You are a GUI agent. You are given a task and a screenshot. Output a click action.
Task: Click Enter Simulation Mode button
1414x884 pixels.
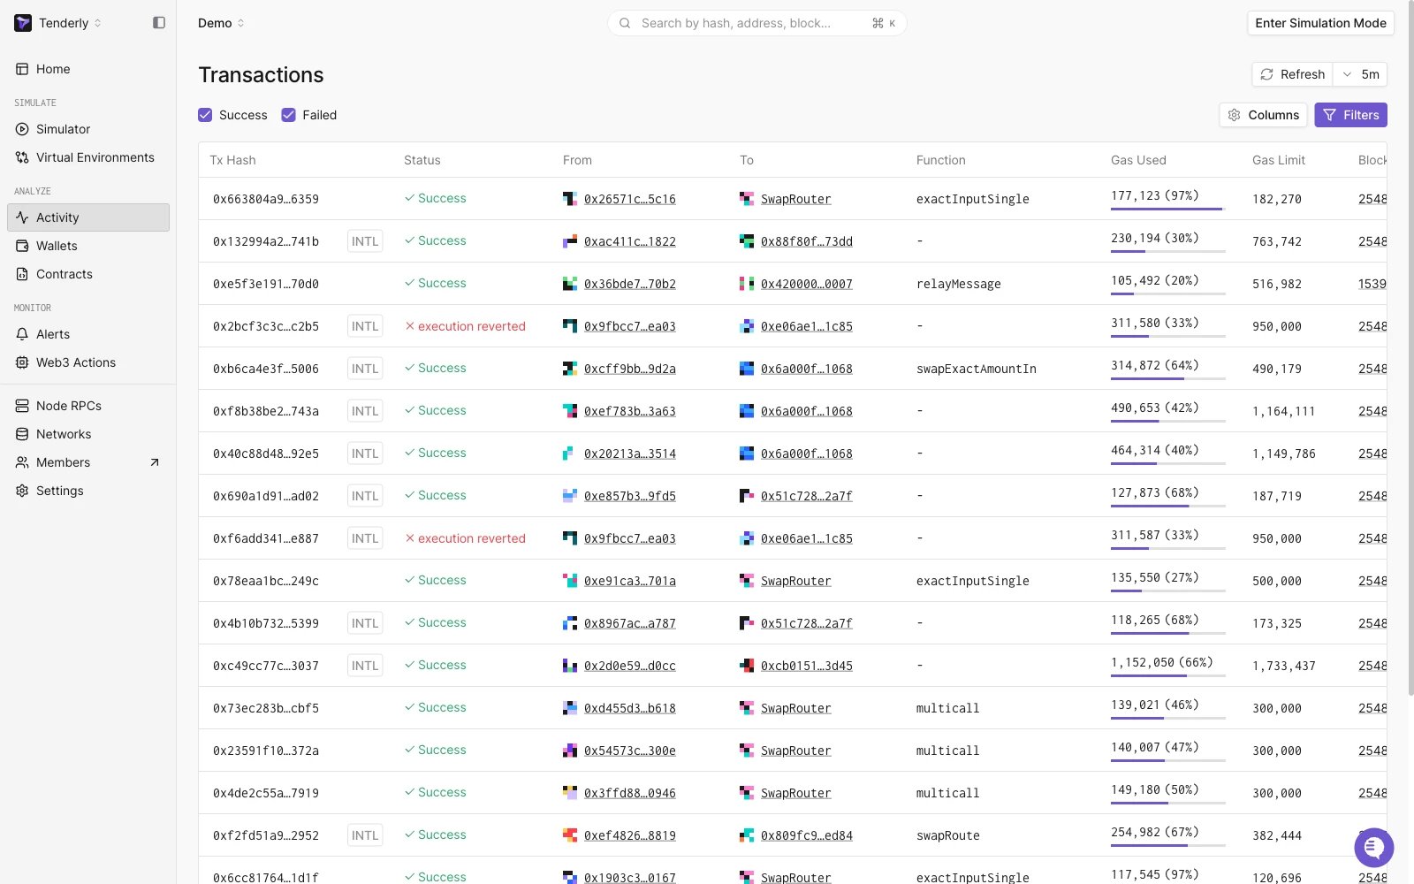pos(1320,23)
